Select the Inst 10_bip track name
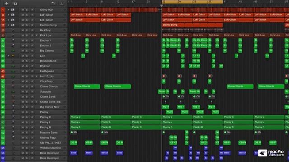Image resolution: width=289 pixels, height=162 pixels. tap(47, 76)
